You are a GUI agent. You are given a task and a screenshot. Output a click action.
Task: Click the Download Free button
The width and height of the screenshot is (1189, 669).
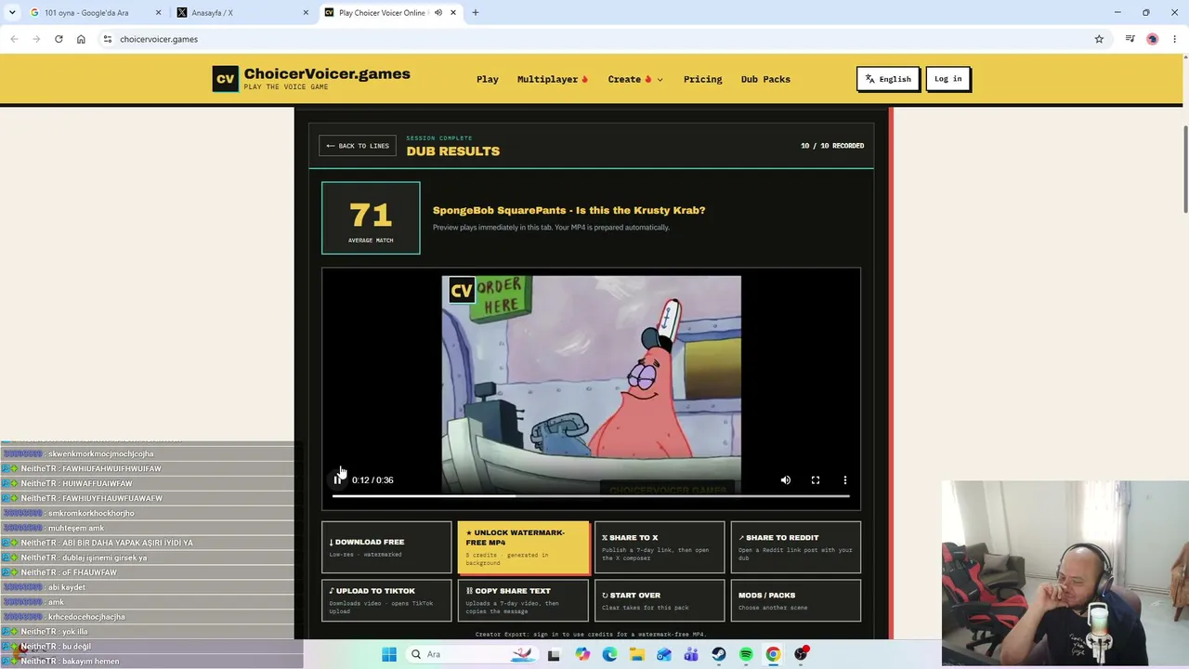[386, 547]
